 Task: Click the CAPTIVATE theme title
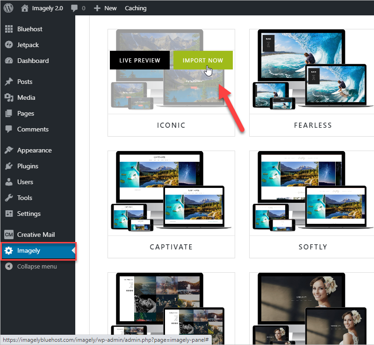(171, 247)
